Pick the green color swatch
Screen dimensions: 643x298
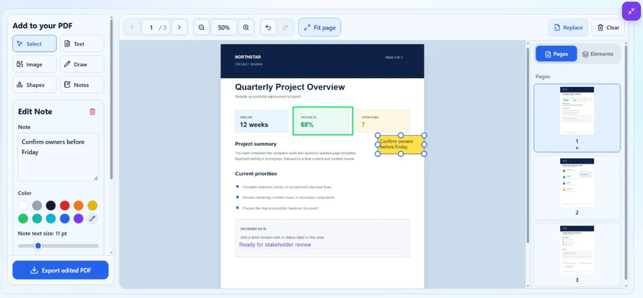pyautogui.click(x=23, y=219)
